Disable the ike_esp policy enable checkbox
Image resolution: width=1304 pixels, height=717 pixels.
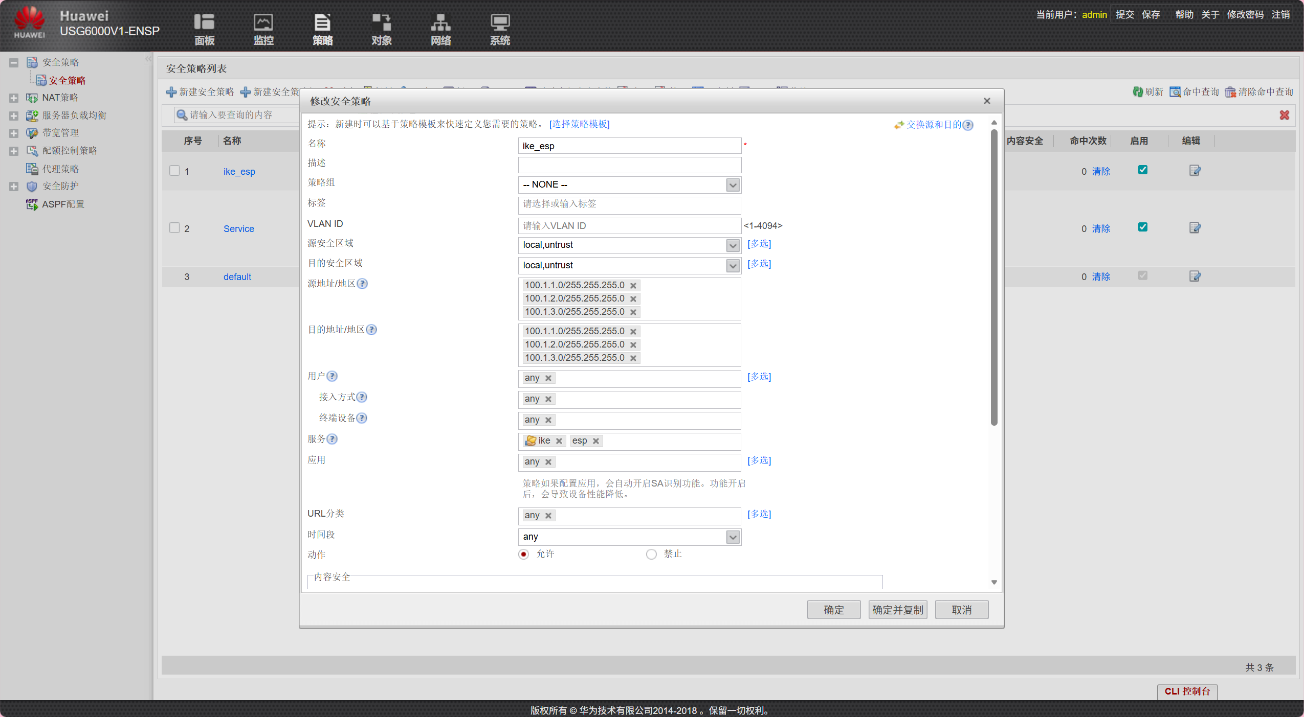click(1142, 170)
